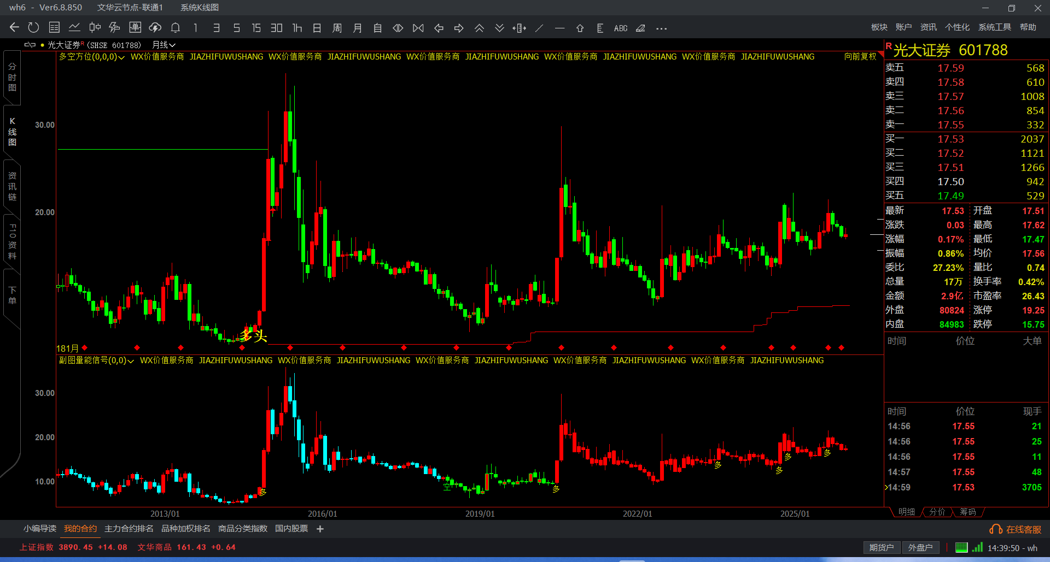Set the 3-minute period
Screen dimensions: 1050x562
(x=217, y=27)
